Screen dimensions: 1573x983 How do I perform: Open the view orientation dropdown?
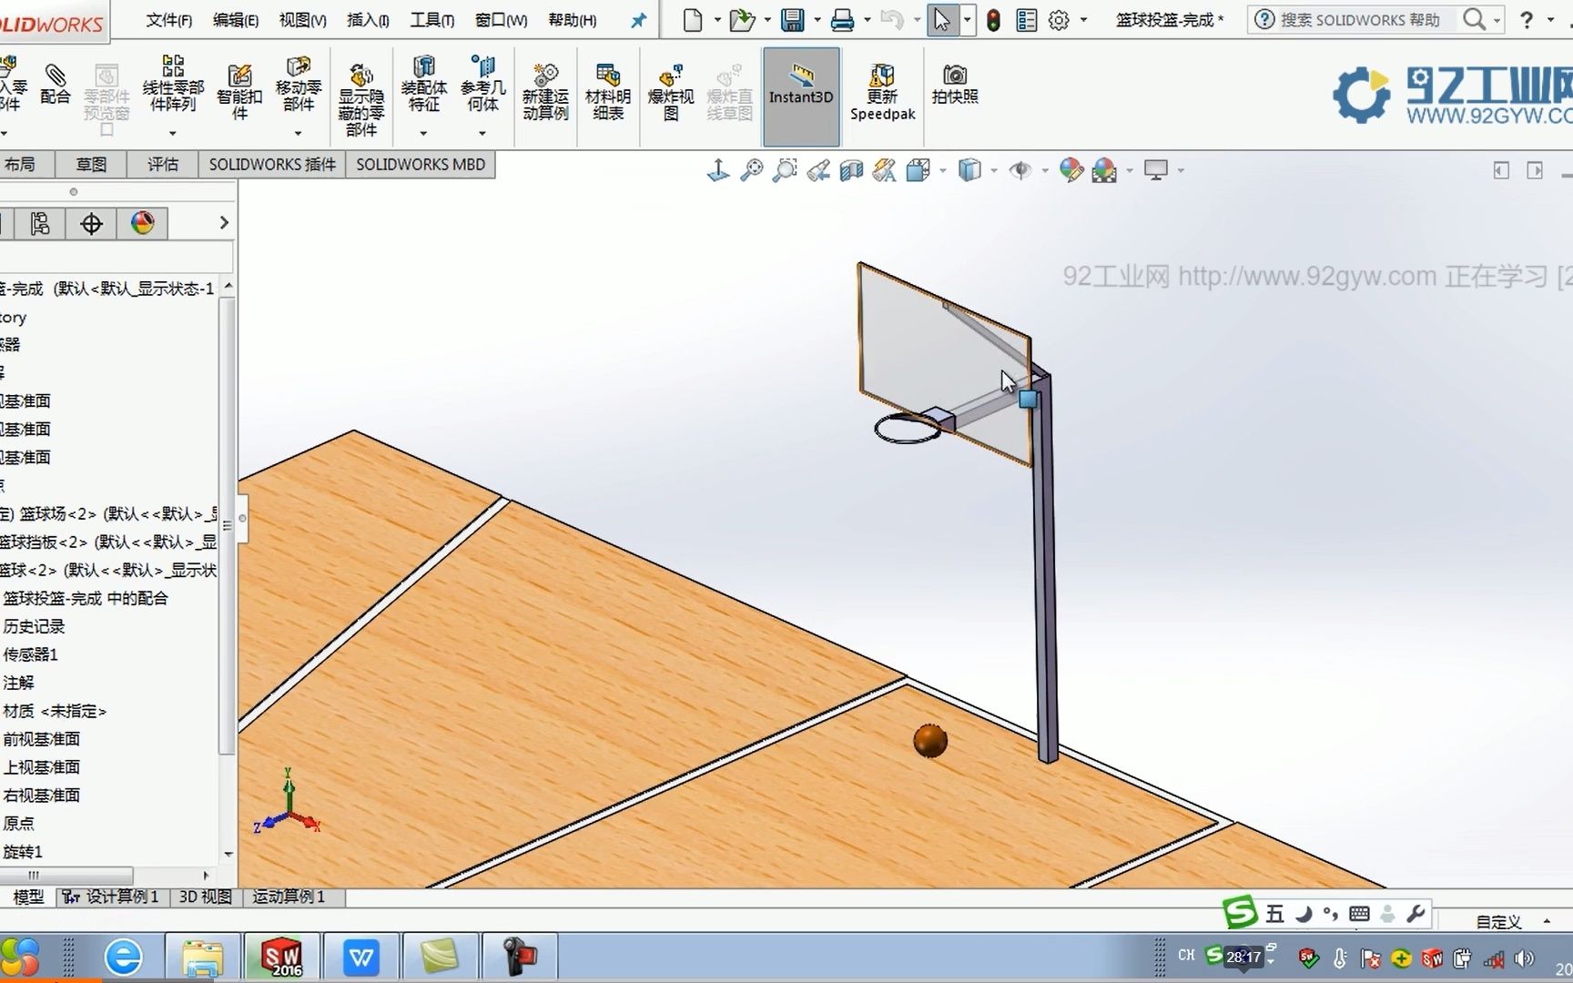[943, 170]
